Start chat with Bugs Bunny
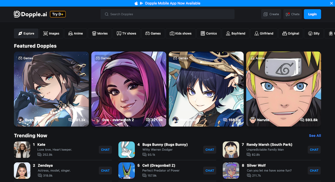Image resolution: width=335 pixels, height=182 pixels. (x=210, y=150)
